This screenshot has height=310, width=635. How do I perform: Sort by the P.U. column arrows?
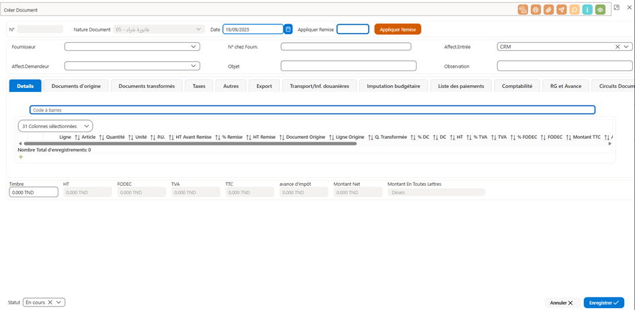(171, 138)
